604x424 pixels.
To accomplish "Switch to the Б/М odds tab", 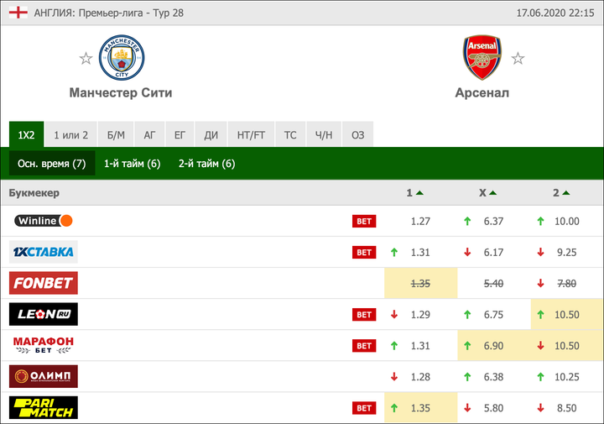I will tap(116, 134).
